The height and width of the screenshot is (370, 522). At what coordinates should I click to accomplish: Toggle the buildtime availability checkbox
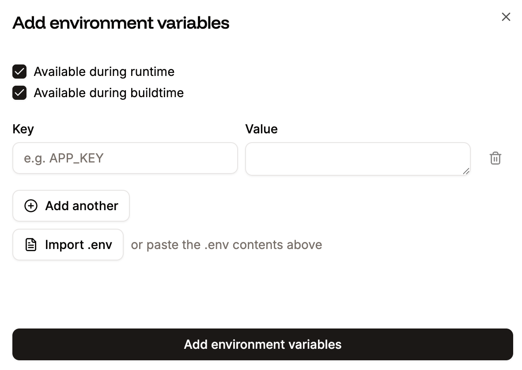(19, 93)
